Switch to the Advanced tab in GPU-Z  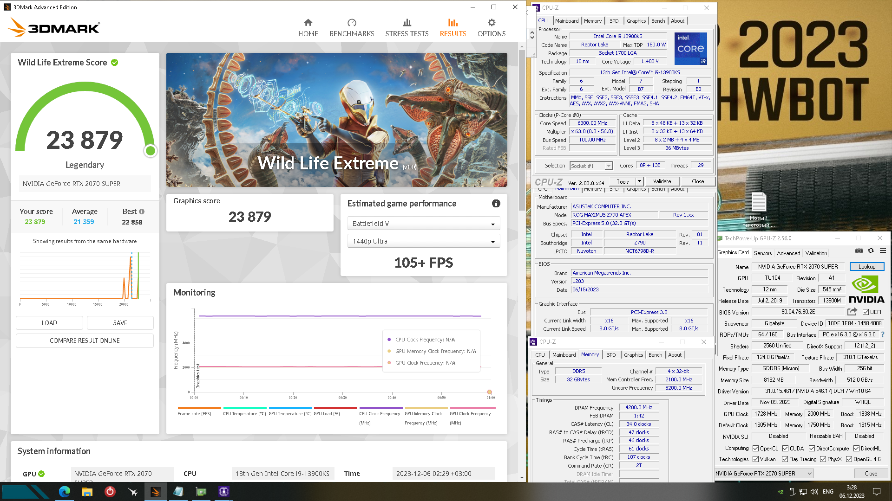[788, 253]
